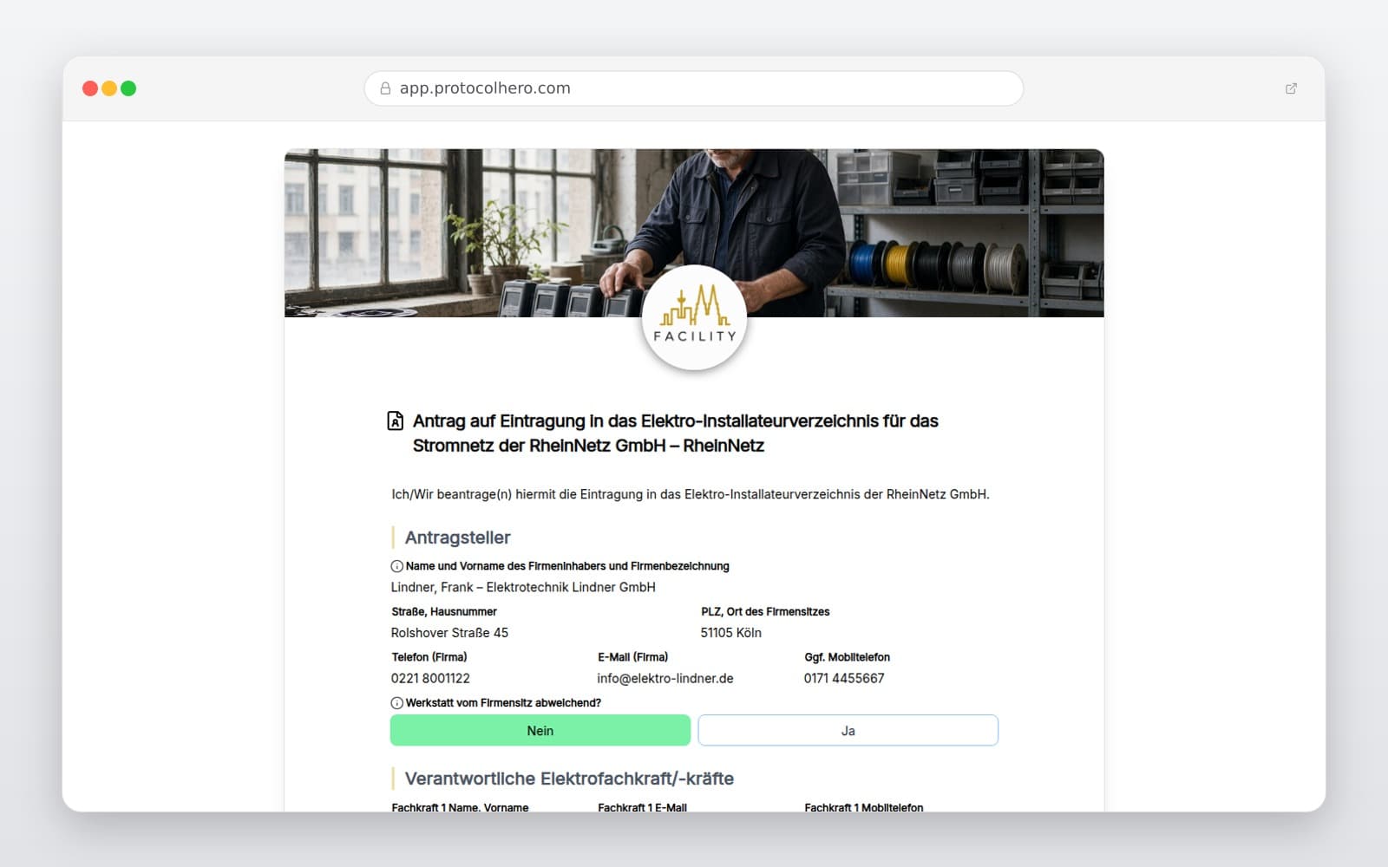
Task: Click the document icon beside the Antrag title
Action: pos(395,420)
